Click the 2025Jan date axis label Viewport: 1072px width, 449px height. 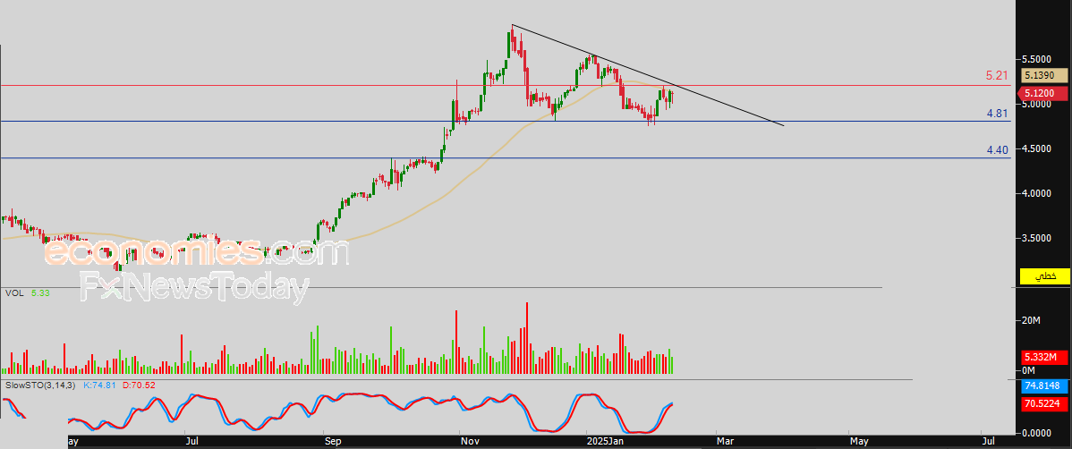607,442
